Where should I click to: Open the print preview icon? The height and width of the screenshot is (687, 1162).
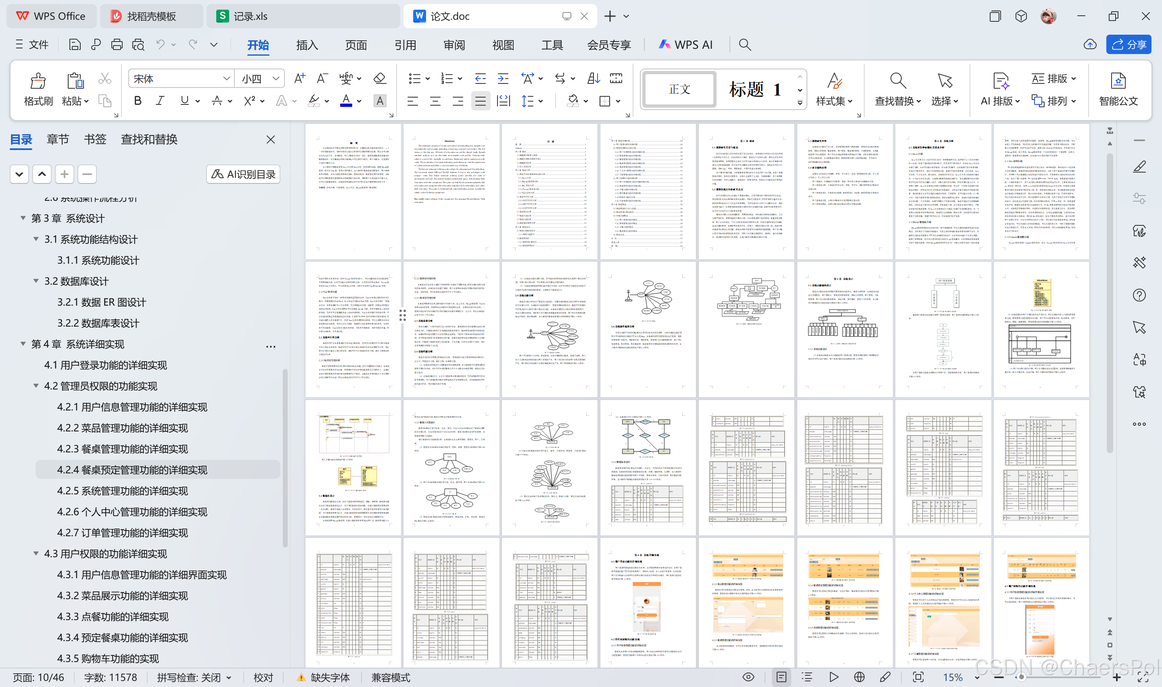(x=138, y=44)
